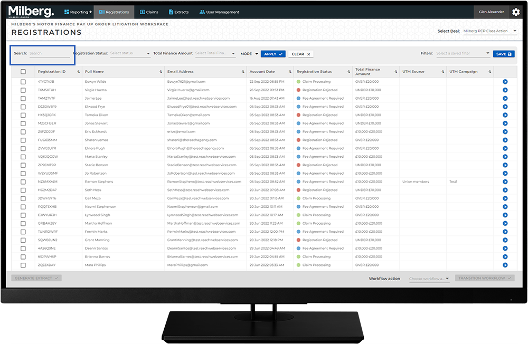This screenshot has width=528, height=344.
Task: Switch to the Claims tab
Action: 149,12
